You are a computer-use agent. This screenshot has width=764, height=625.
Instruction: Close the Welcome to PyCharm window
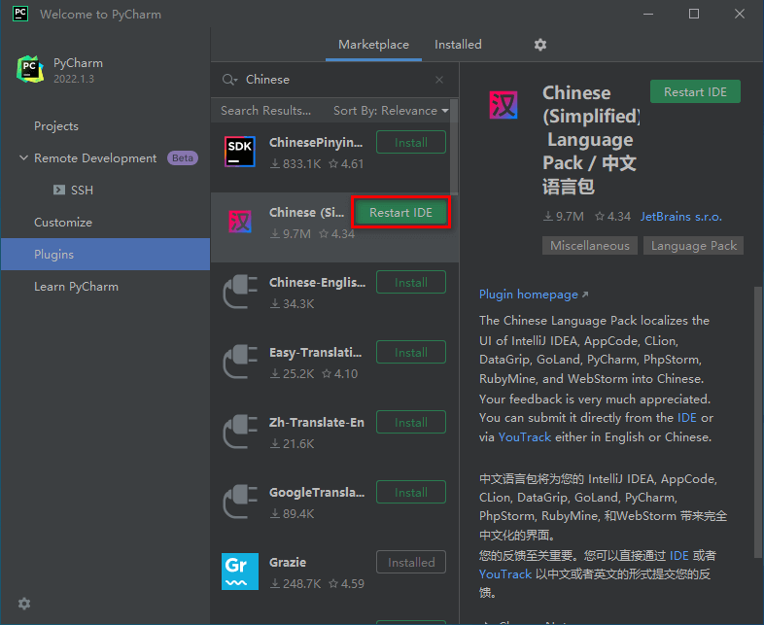point(740,14)
